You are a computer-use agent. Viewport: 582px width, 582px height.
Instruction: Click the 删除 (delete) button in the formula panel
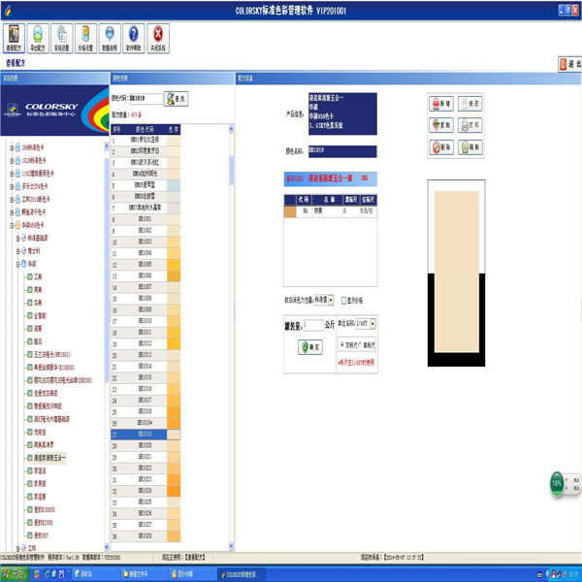click(x=441, y=146)
